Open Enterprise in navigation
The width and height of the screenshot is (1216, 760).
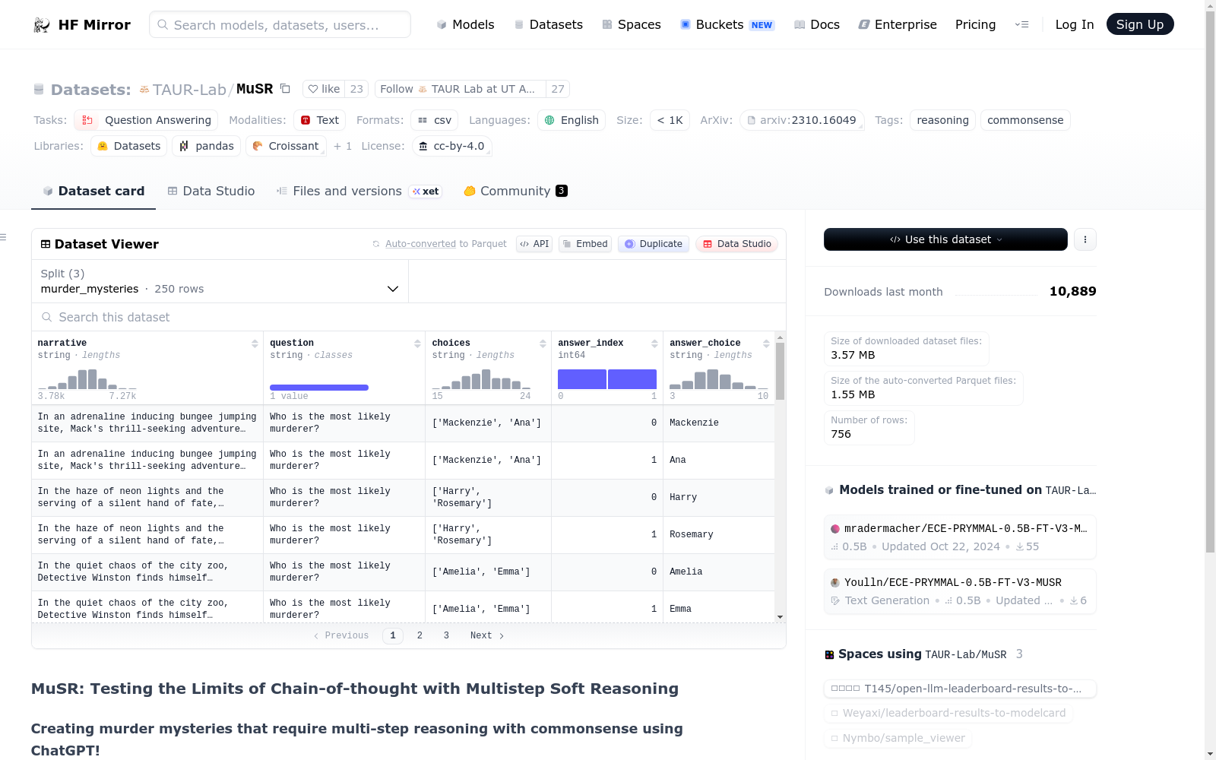(898, 24)
